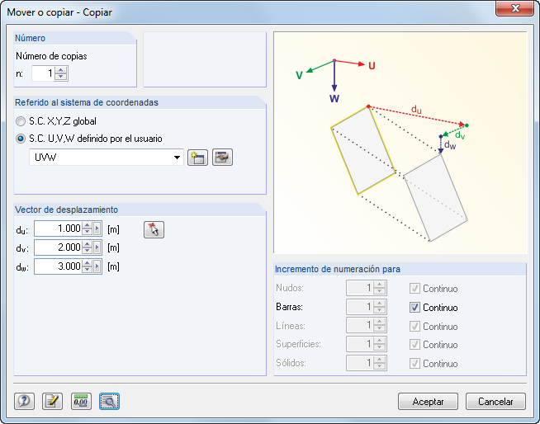This screenshot has height=424, width=540.
Task: Increase the Barras numbering increment spinner
Action: point(380,304)
